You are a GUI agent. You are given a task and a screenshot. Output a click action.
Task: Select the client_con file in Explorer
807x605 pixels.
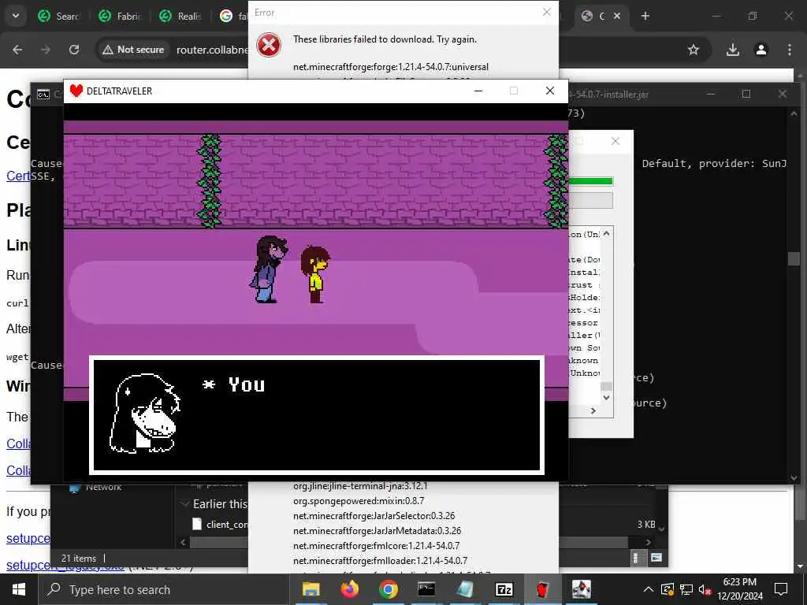coord(221,524)
